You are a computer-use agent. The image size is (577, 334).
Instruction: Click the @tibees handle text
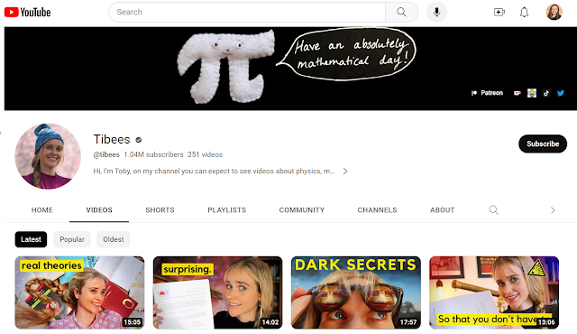coord(106,154)
